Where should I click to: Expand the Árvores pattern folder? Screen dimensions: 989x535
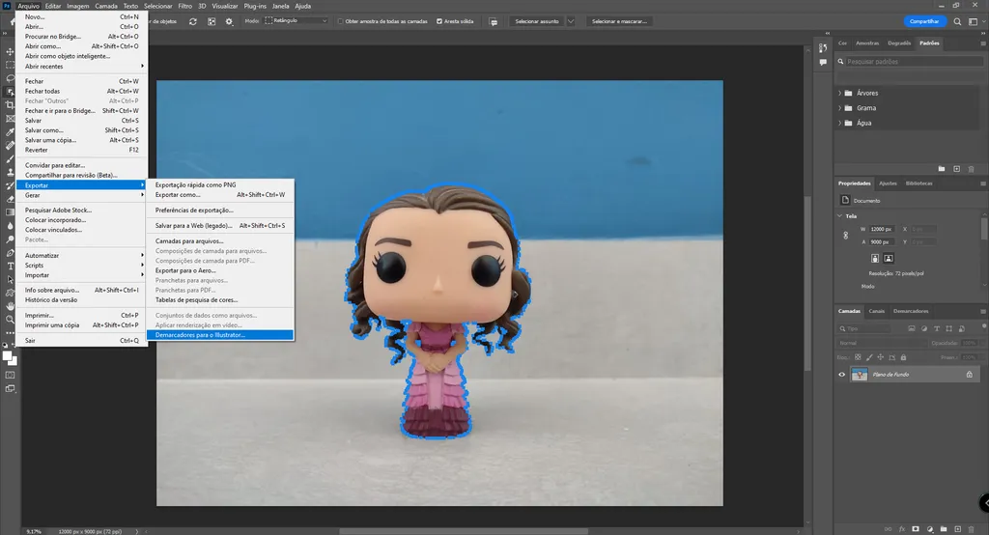click(x=839, y=93)
